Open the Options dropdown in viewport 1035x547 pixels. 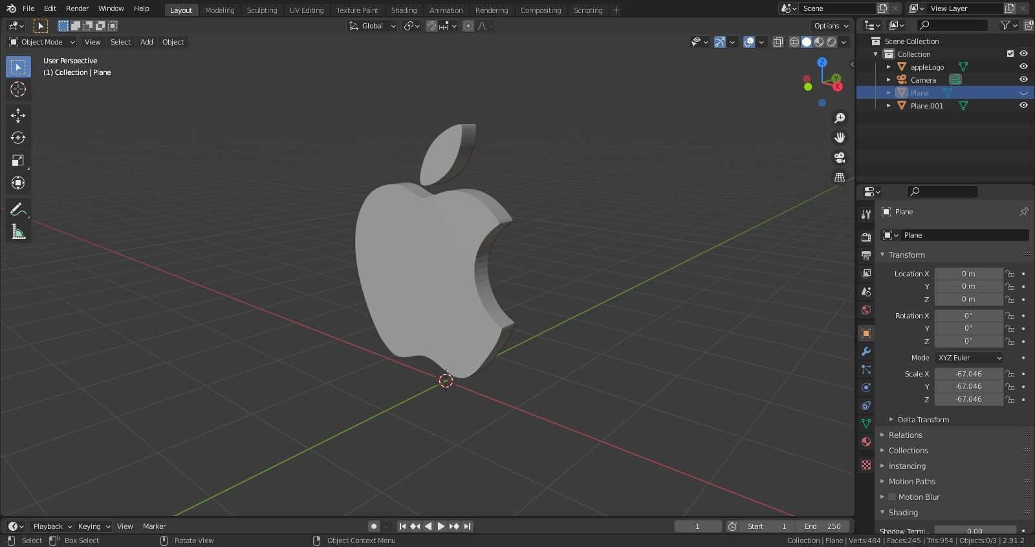pos(831,26)
